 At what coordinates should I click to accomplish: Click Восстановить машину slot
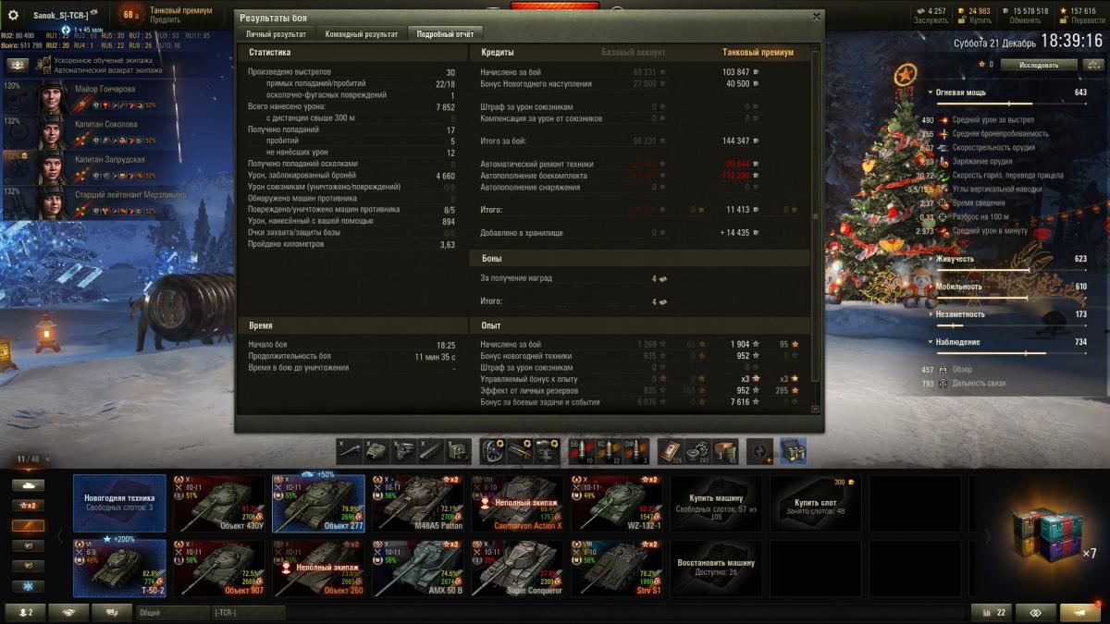tap(715, 567)
